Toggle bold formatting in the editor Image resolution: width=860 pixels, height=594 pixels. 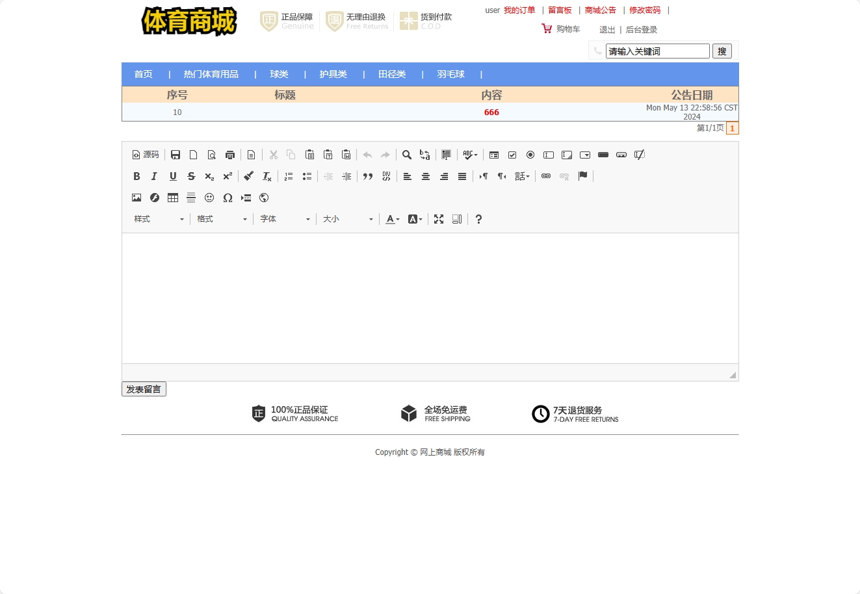click(137, 176)
